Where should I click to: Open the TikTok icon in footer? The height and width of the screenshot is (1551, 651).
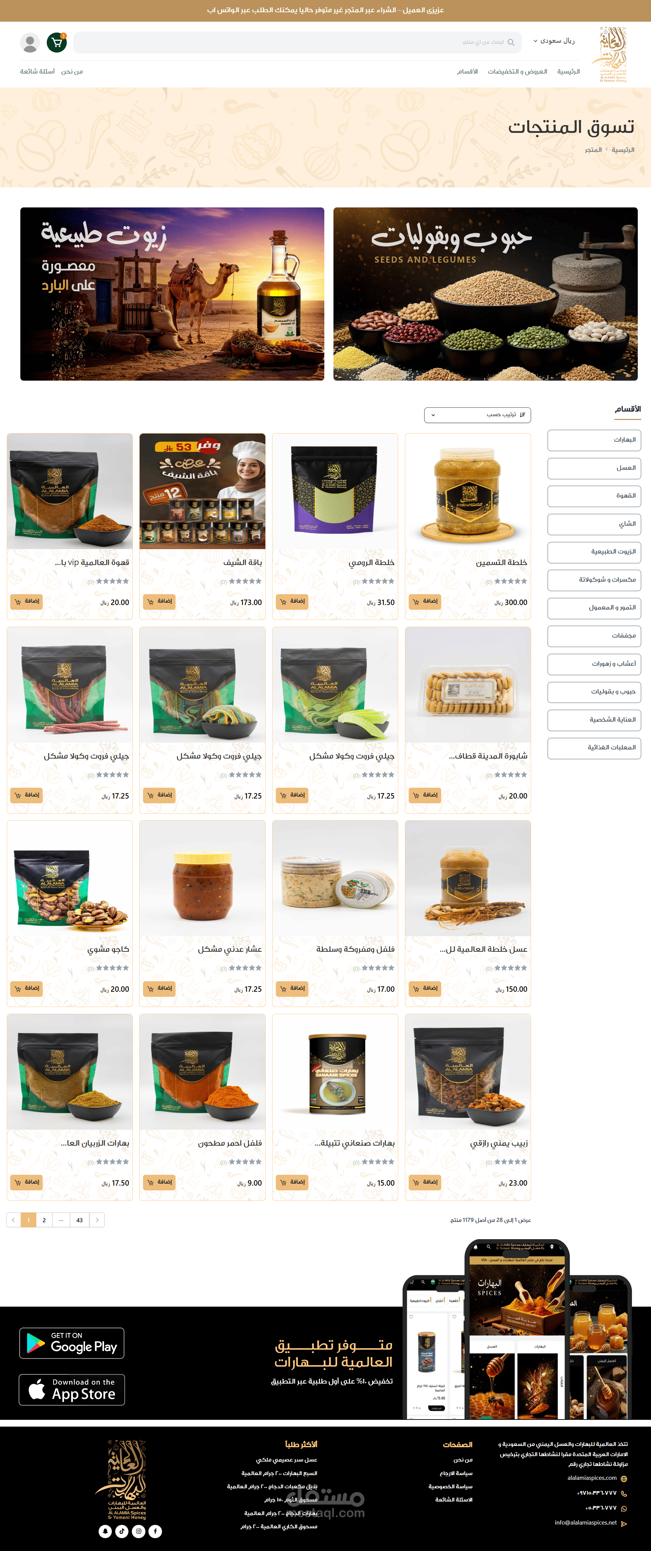tap(122, 1531)
